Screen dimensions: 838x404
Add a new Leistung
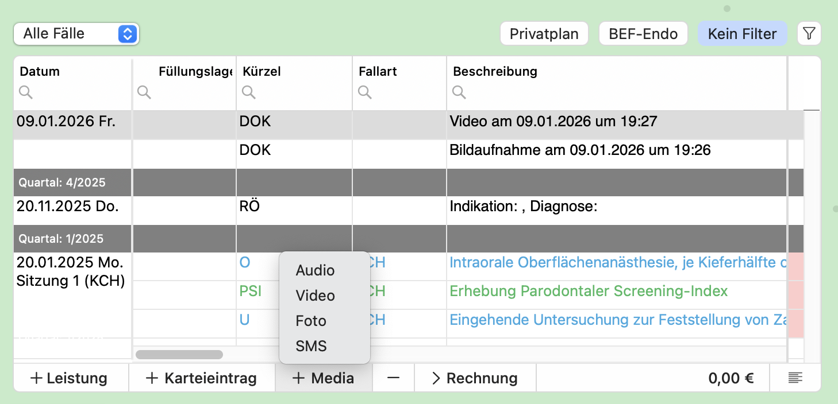[69, 378]
